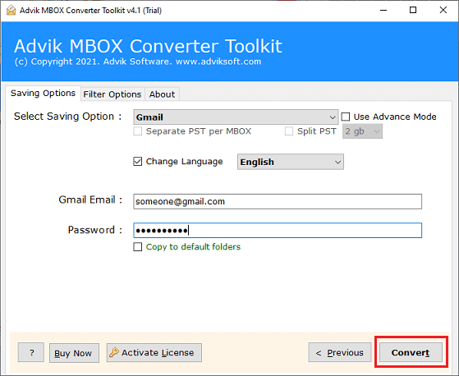Go back with the Previous button

tap(340, 352)
